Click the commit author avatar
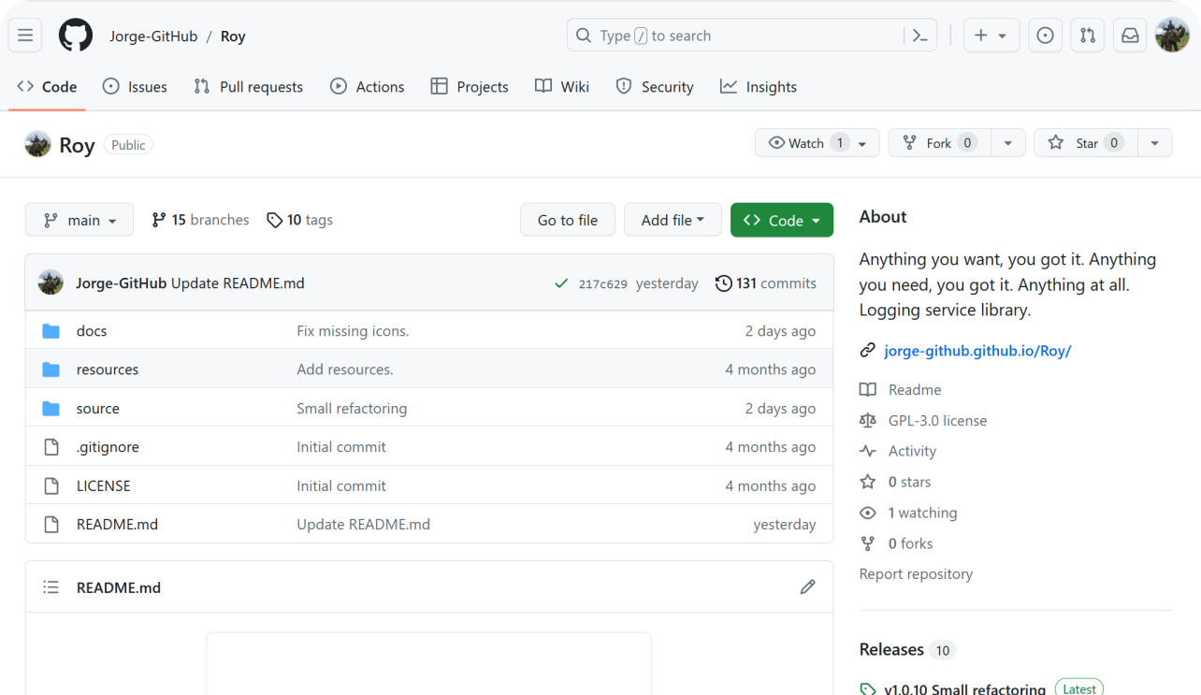 click(x=51, y=282)
